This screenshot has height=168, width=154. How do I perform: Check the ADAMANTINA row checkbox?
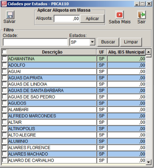(x=4, y=59)
